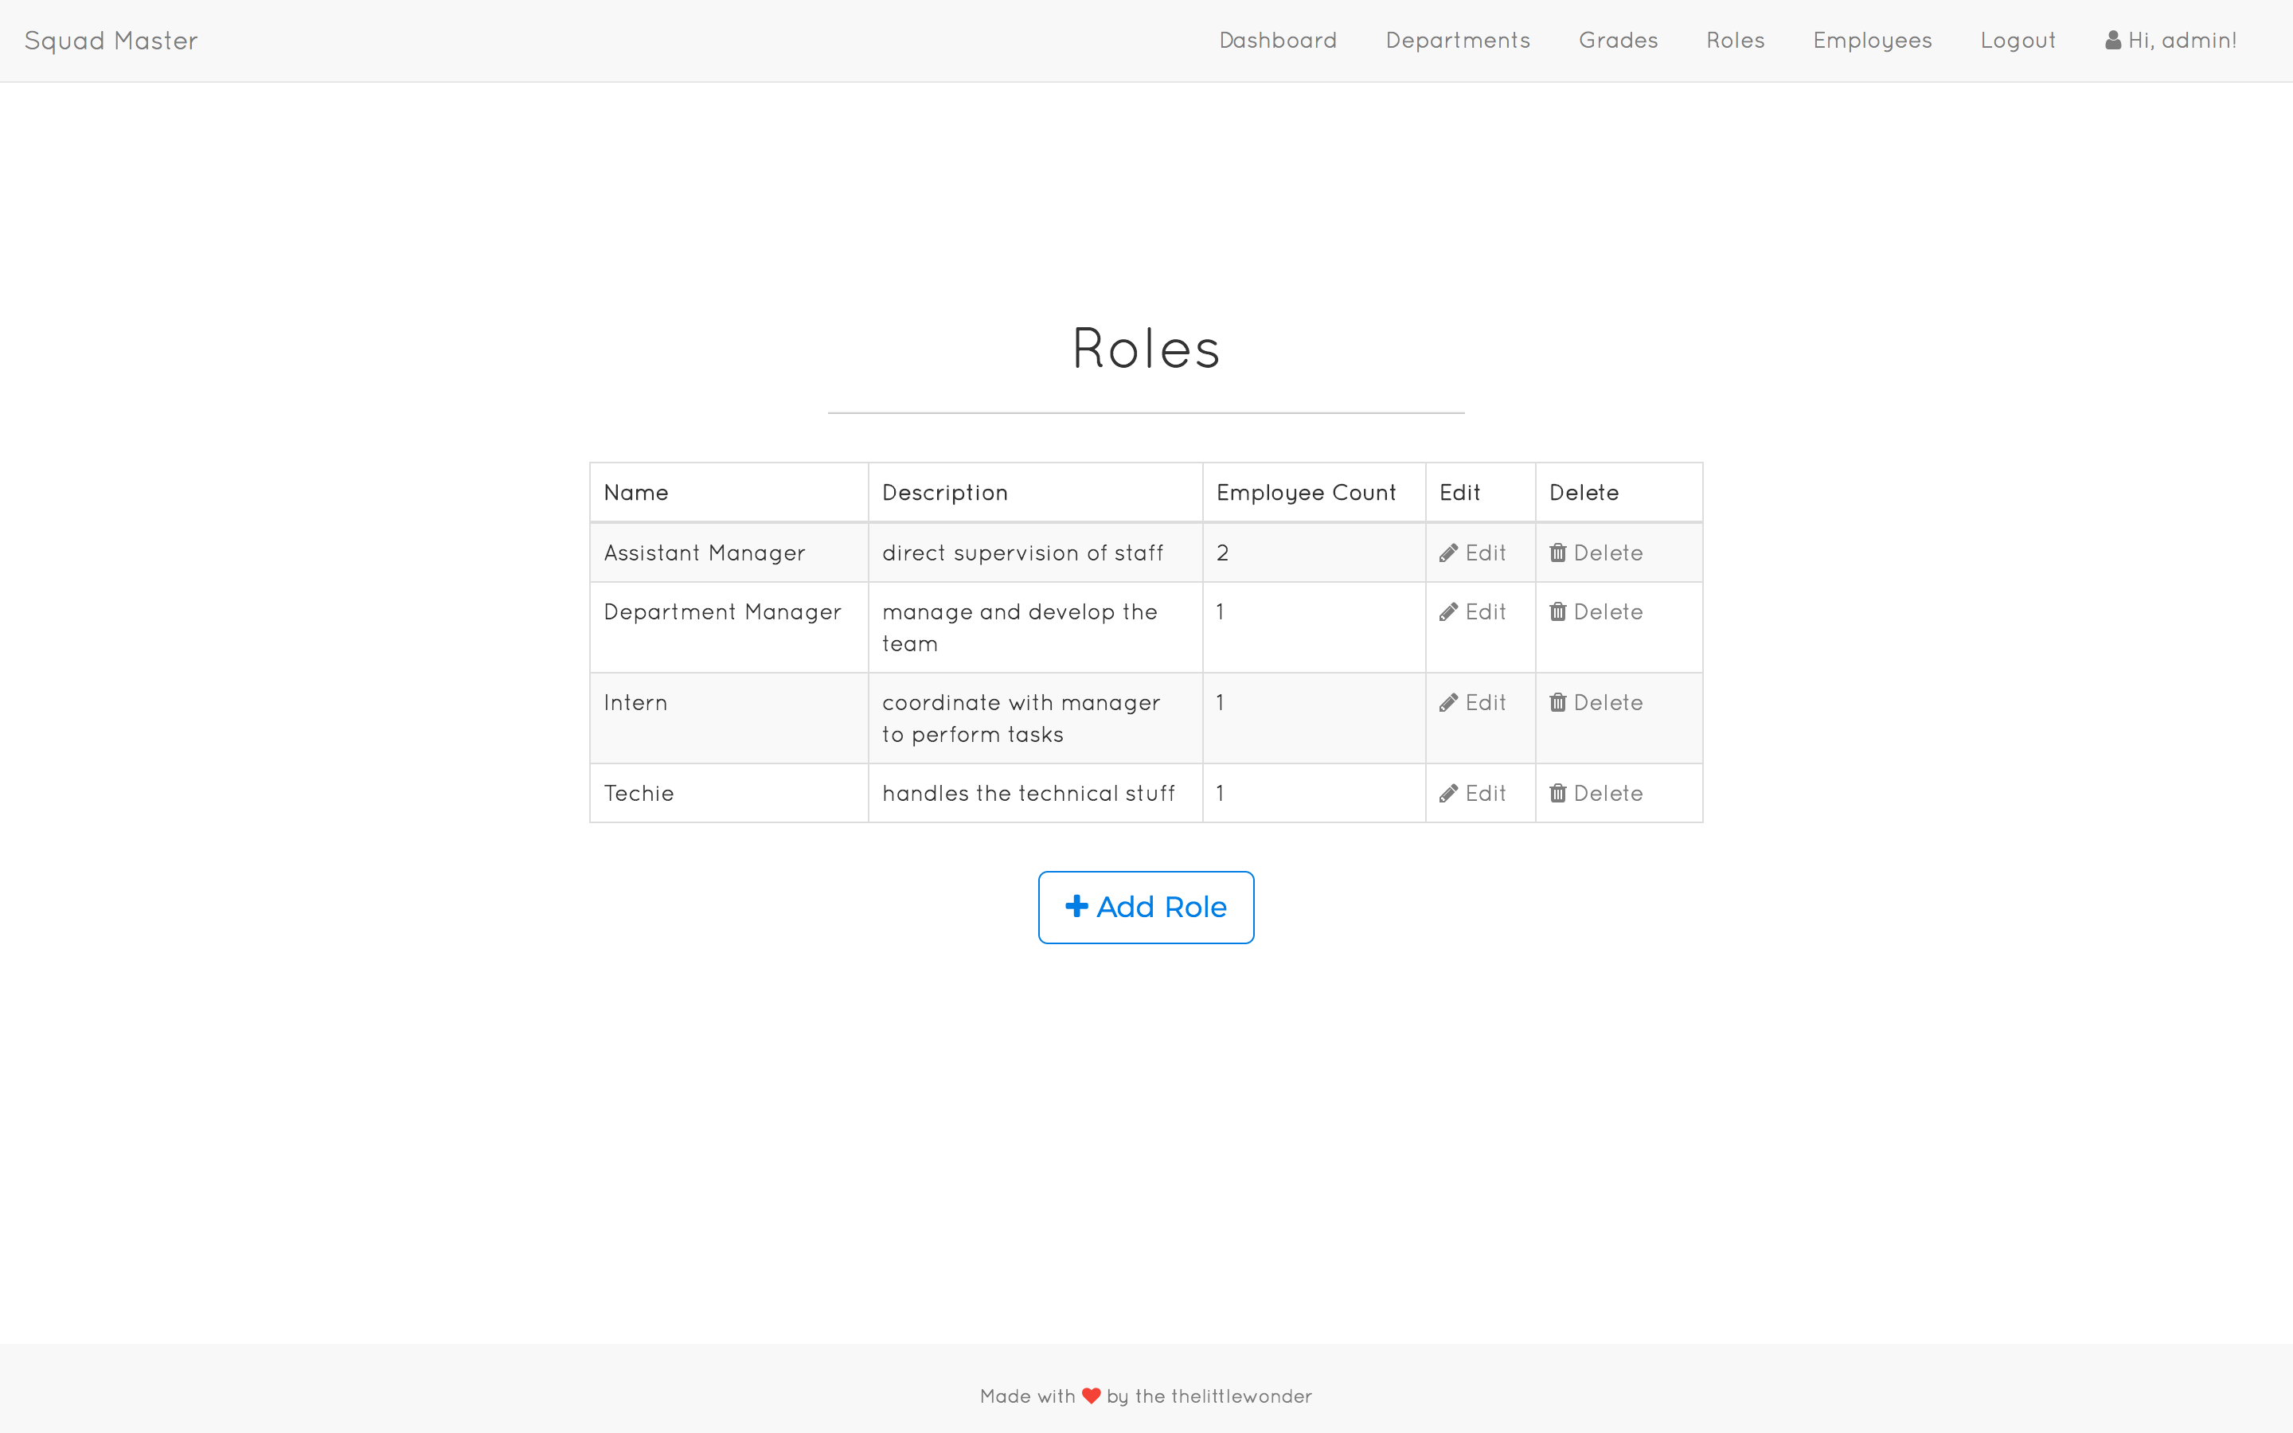Click the heart icon in the footer
Screen dimensions: 2293x1433
pos(1091,1396)
